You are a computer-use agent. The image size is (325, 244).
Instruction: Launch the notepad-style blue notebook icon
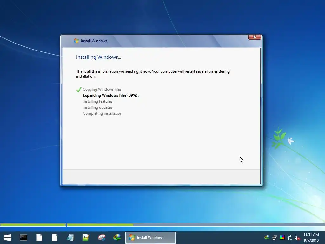[70, 238]
